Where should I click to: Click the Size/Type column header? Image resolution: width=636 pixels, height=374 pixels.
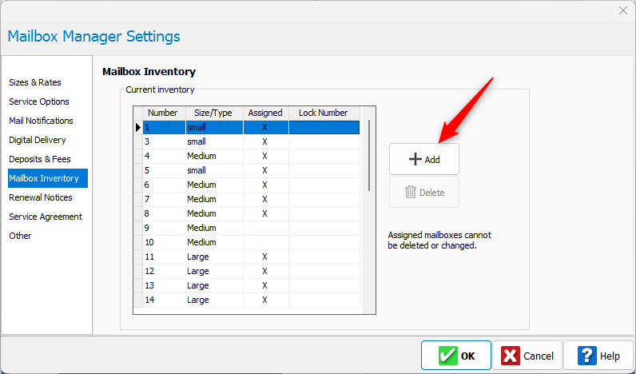[213, 113]
